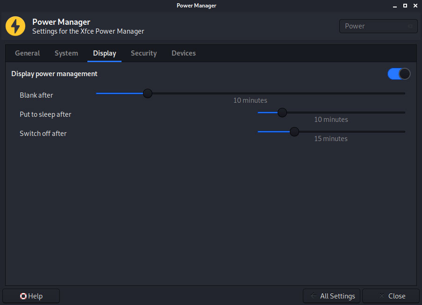The width and height of the screenshot is (422, 305).
Task: Click the Display power management heading
Action: tap(54, 74)
